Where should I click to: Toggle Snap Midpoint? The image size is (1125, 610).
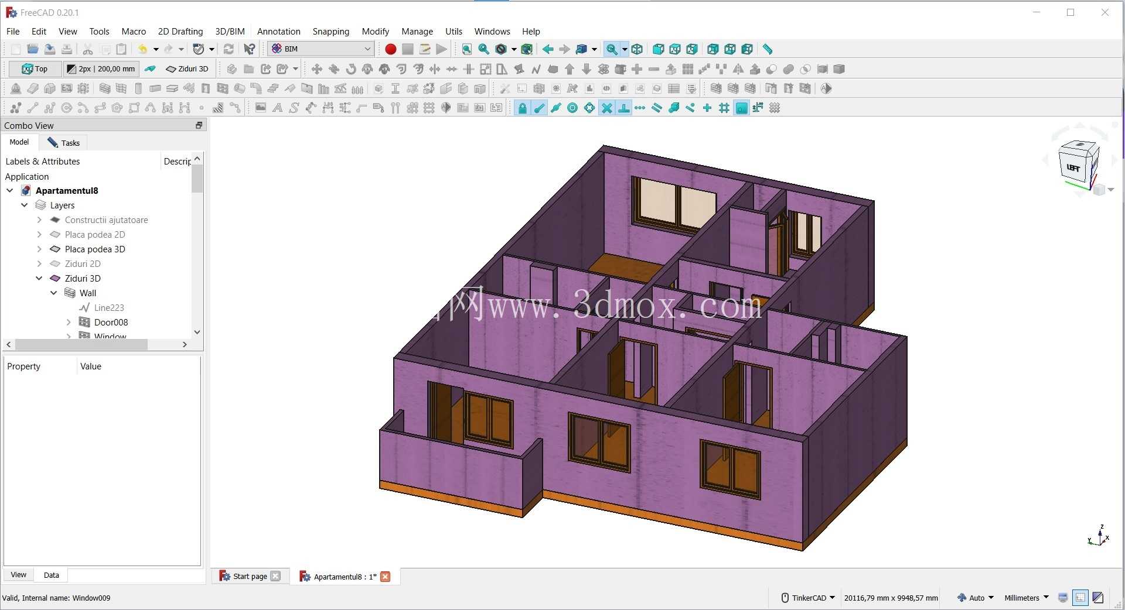point(556,108)
